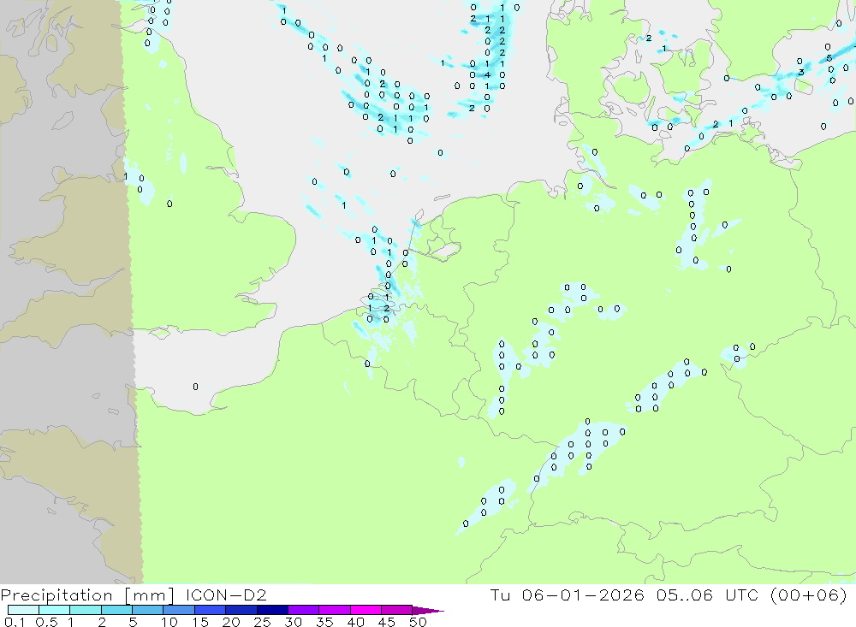Click the '0.5' legend scale label
Viewport: 856px width, 627px height.
[46, 622]
